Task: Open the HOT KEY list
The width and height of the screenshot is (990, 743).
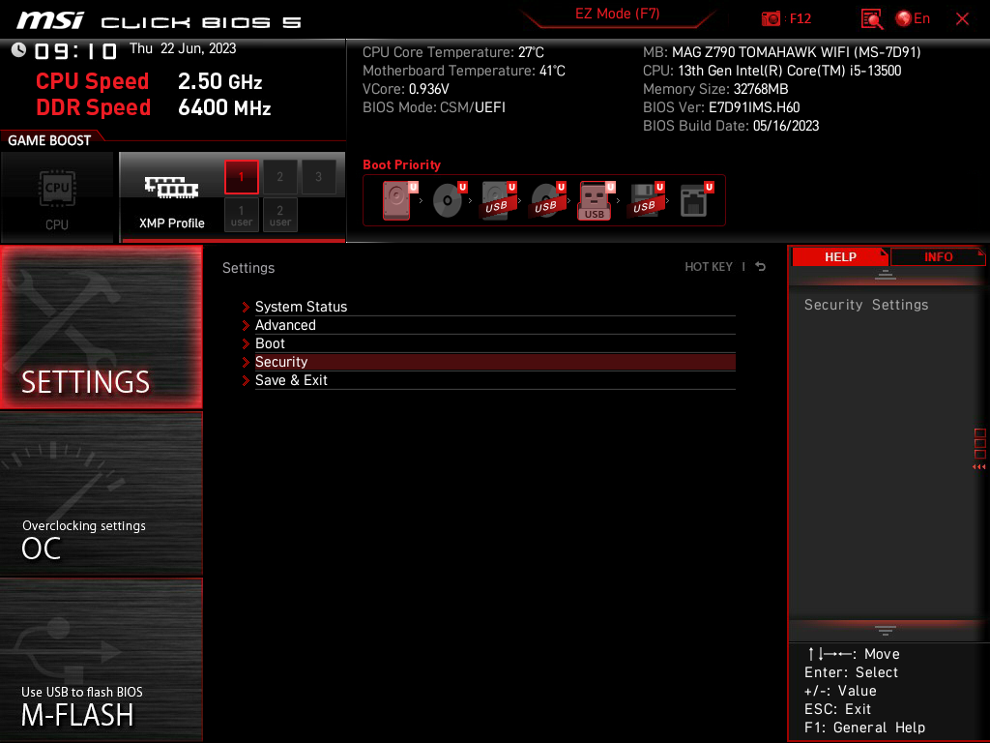Action: [x=709, y=267]
